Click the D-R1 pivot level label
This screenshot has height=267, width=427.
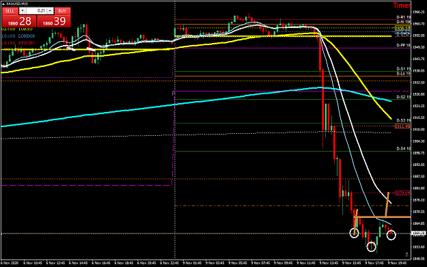pyautogui.click(x=403, y=17)
